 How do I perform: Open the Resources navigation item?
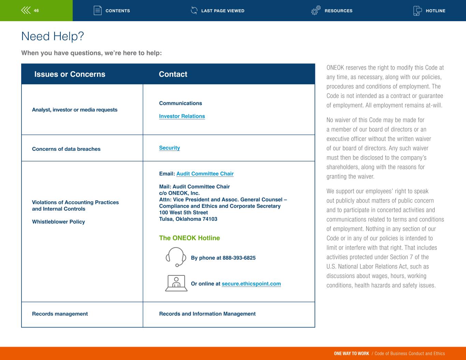338,11
